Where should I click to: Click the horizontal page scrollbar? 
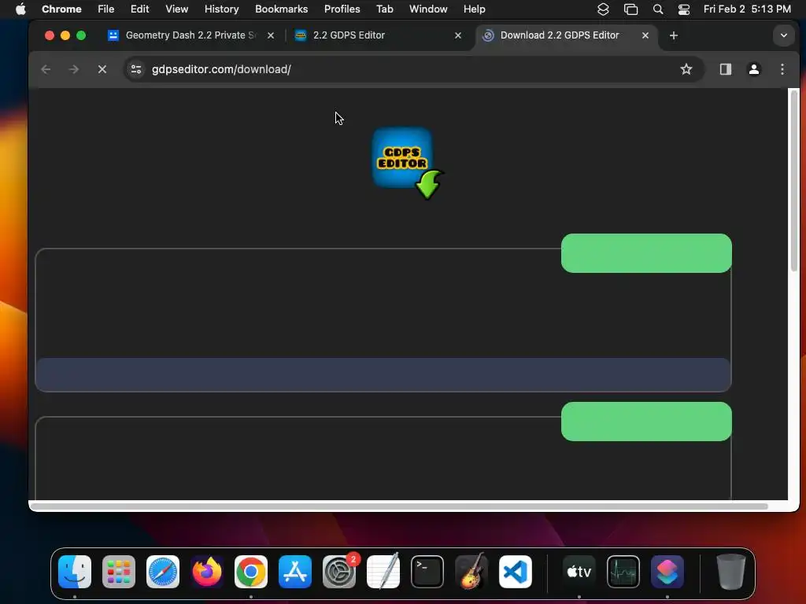398,506
